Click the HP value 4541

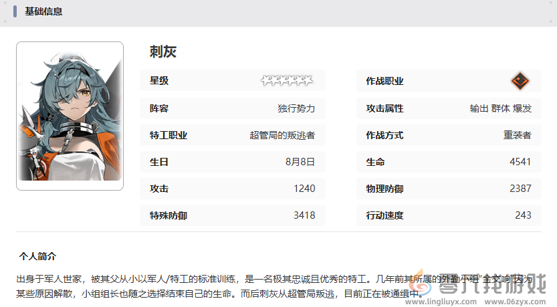(520, 162)
